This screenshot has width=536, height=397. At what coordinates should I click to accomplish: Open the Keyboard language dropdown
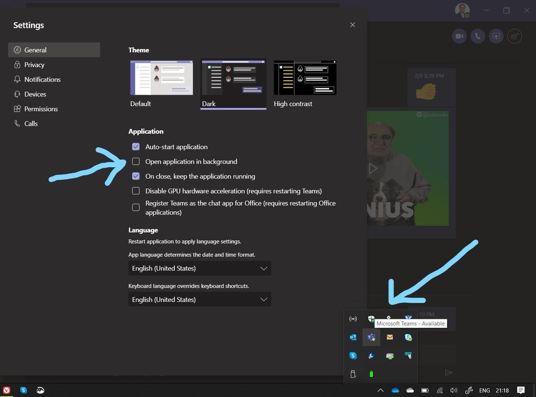(x=200, y=299)
